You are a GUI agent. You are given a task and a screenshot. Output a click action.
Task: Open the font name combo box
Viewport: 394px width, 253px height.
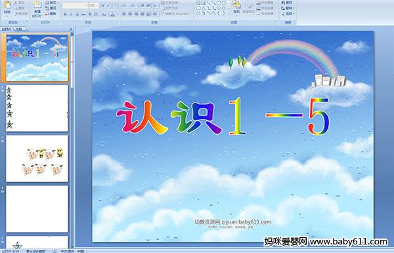tap(75, 5)
